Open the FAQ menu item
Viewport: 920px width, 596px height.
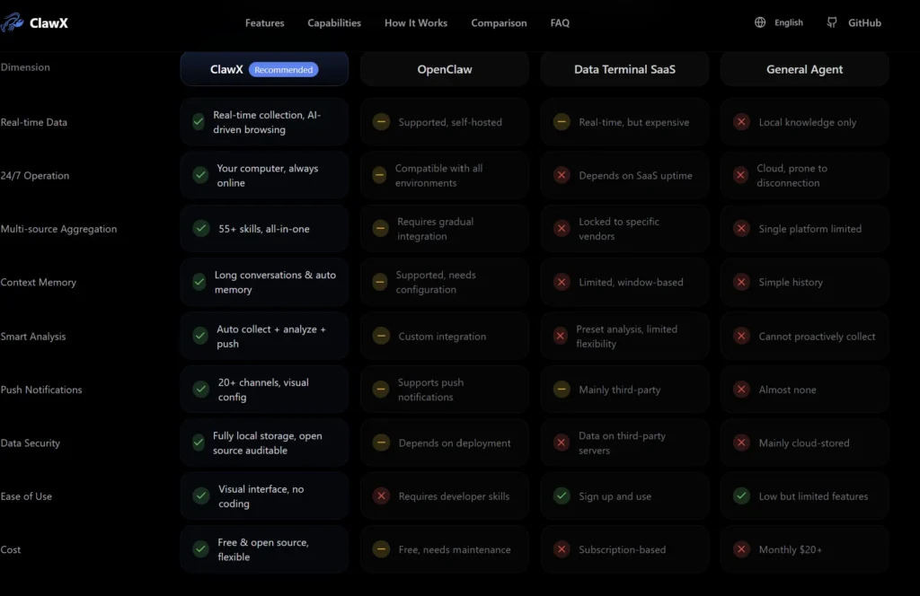click(560, 22)
